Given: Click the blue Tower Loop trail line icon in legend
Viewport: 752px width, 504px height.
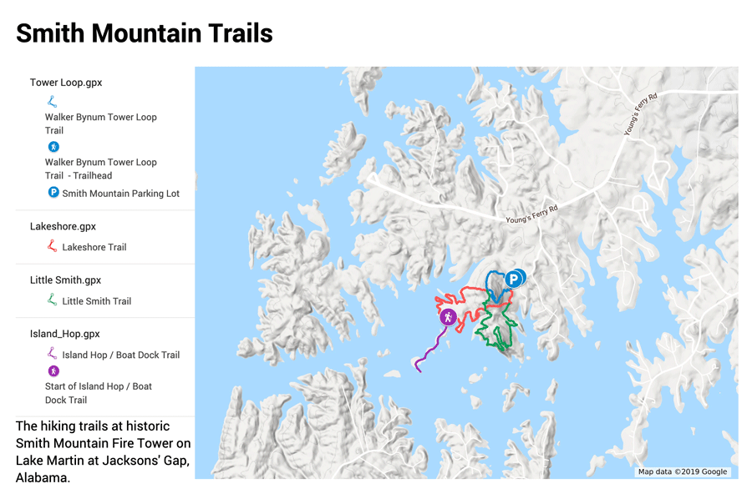Looking at the screenshot, I should pyautogui.click(x=53, y=102).
